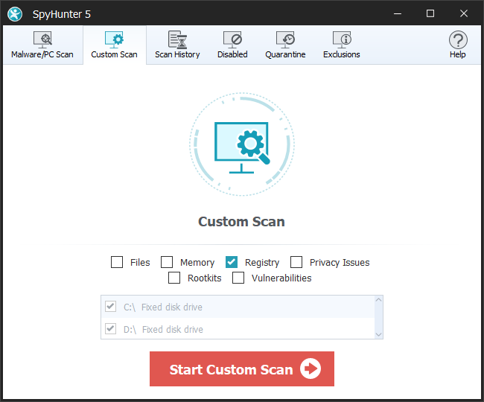Enable the Rootkits checkbox
The image size is (484, 402).
click(174, 278)
